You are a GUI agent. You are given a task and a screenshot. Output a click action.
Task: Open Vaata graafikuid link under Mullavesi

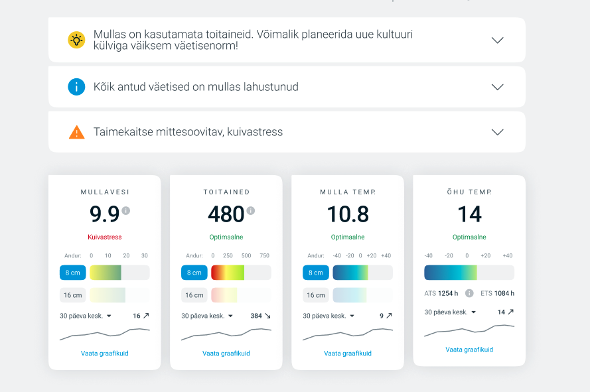(104, 354)
